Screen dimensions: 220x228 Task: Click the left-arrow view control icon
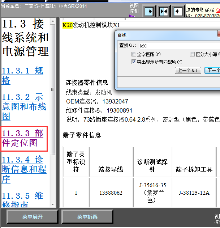coord(178,11)
